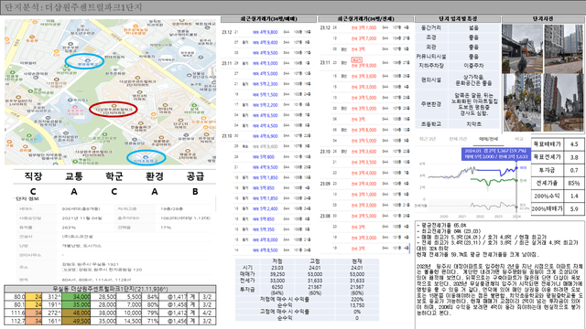The width and height of the screenshot is (586, 329).
Task: Click the 단지사진 section header
Action: [543, 18]
